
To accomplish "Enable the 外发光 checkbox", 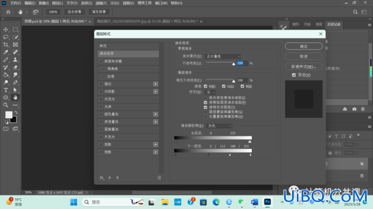I will tap(101, 137).
